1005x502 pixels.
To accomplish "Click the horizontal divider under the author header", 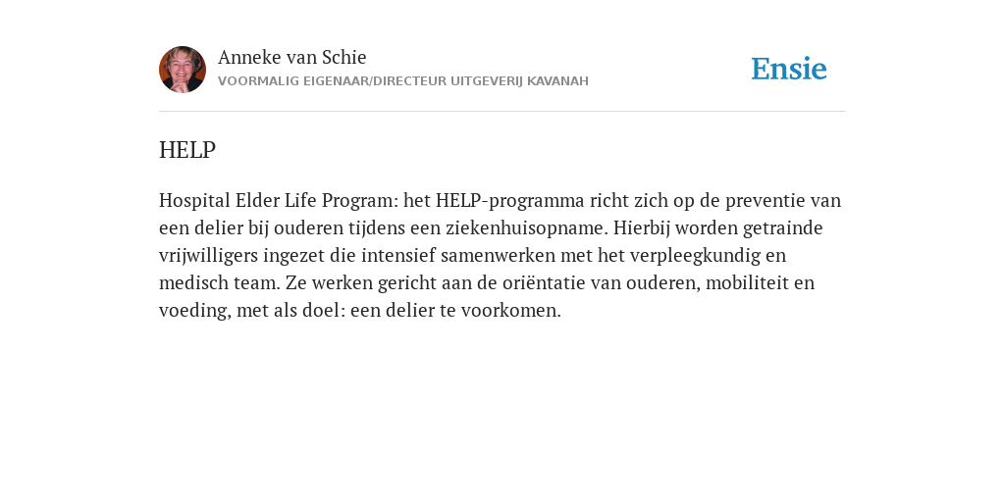I will pos(502,112).
